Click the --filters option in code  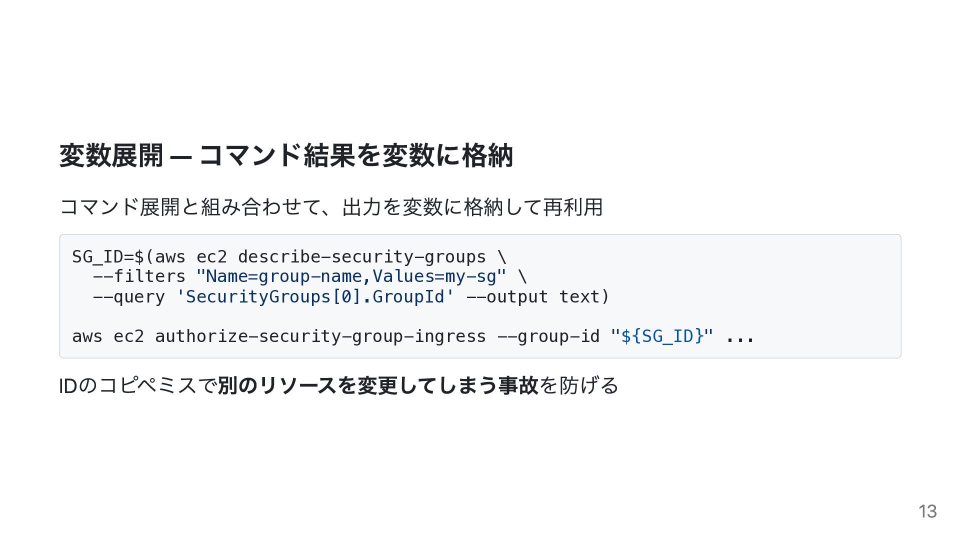(139, 276)
